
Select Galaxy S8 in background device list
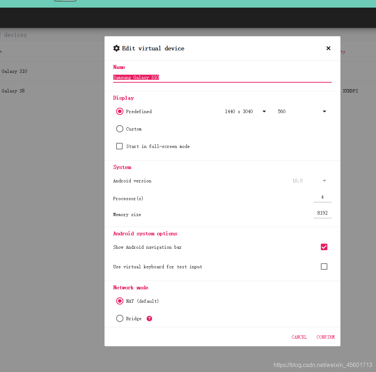coord(13,91)
